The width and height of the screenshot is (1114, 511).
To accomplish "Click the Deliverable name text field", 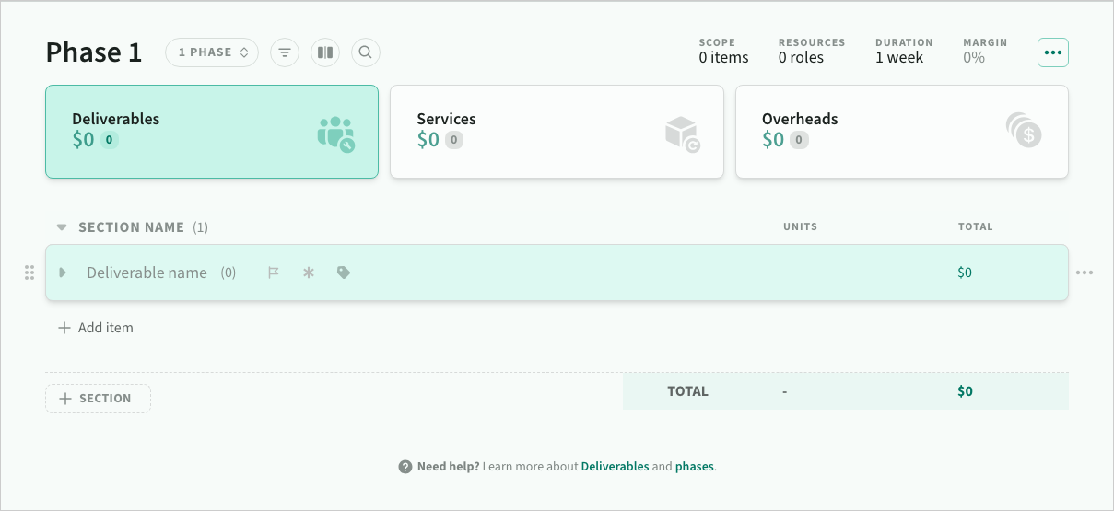I will [x=147, y=273].
